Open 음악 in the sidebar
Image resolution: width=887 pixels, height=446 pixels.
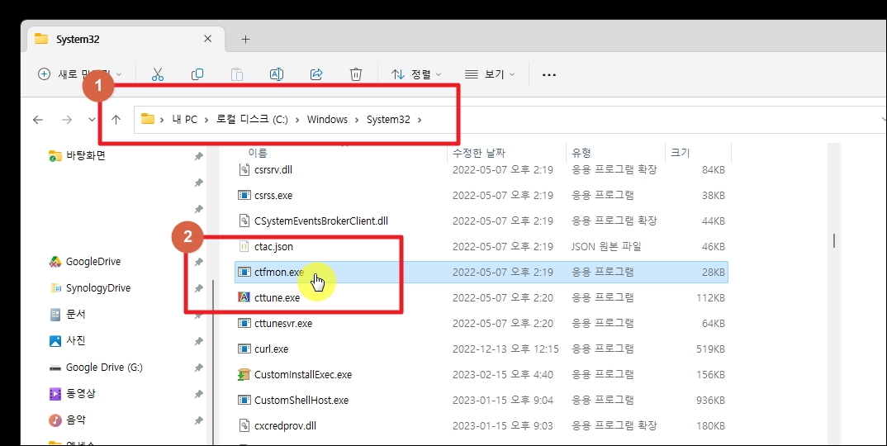click(x=68, y=420)
